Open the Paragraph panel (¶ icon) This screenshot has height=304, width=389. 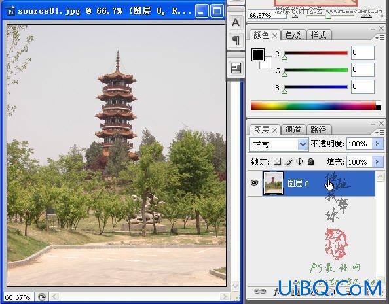click(x=236, y=40)
